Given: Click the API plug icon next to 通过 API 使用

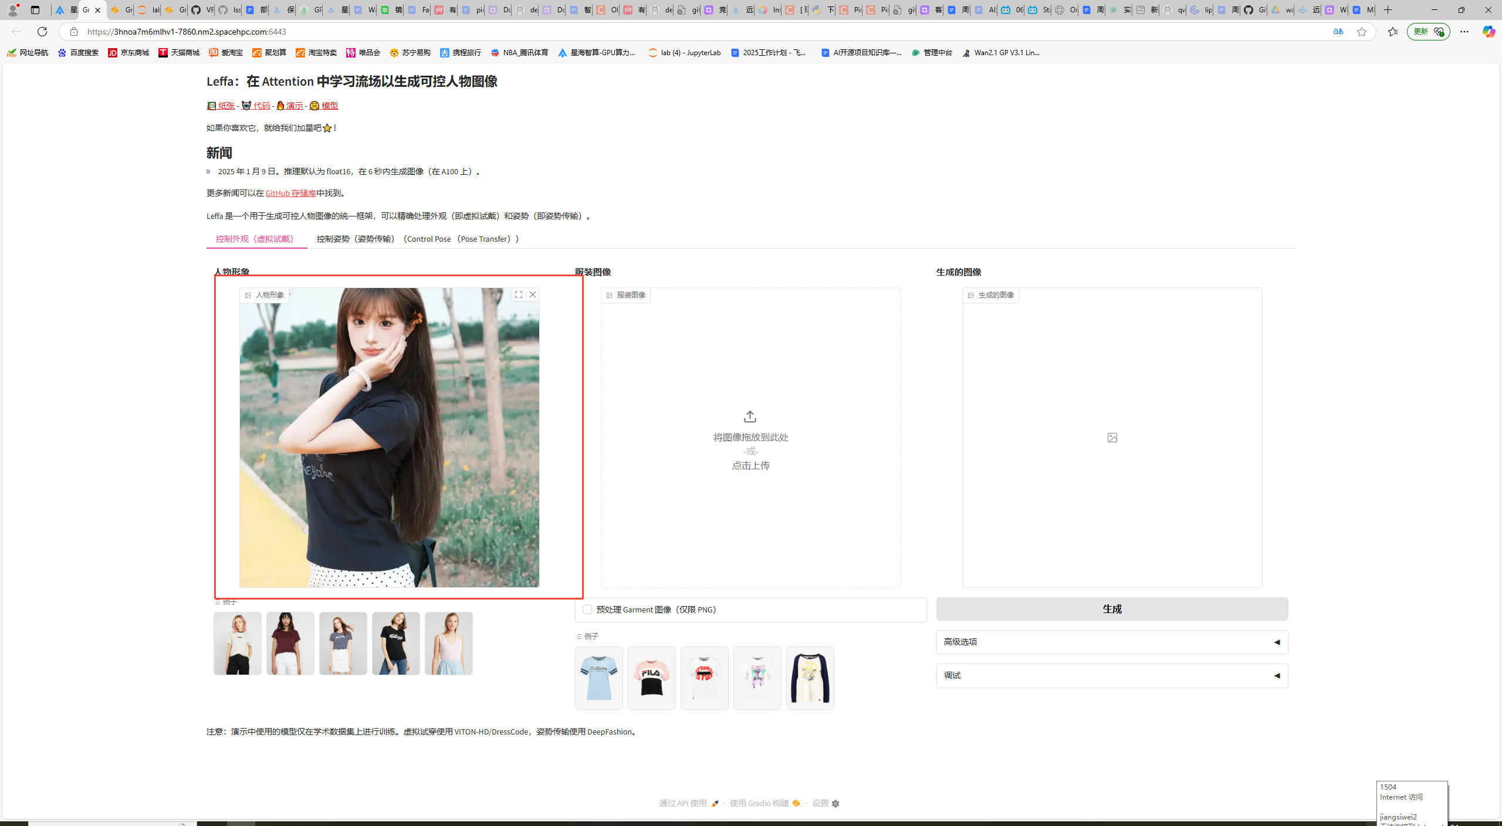Looking at the screenshot, I should click(715, 803).
